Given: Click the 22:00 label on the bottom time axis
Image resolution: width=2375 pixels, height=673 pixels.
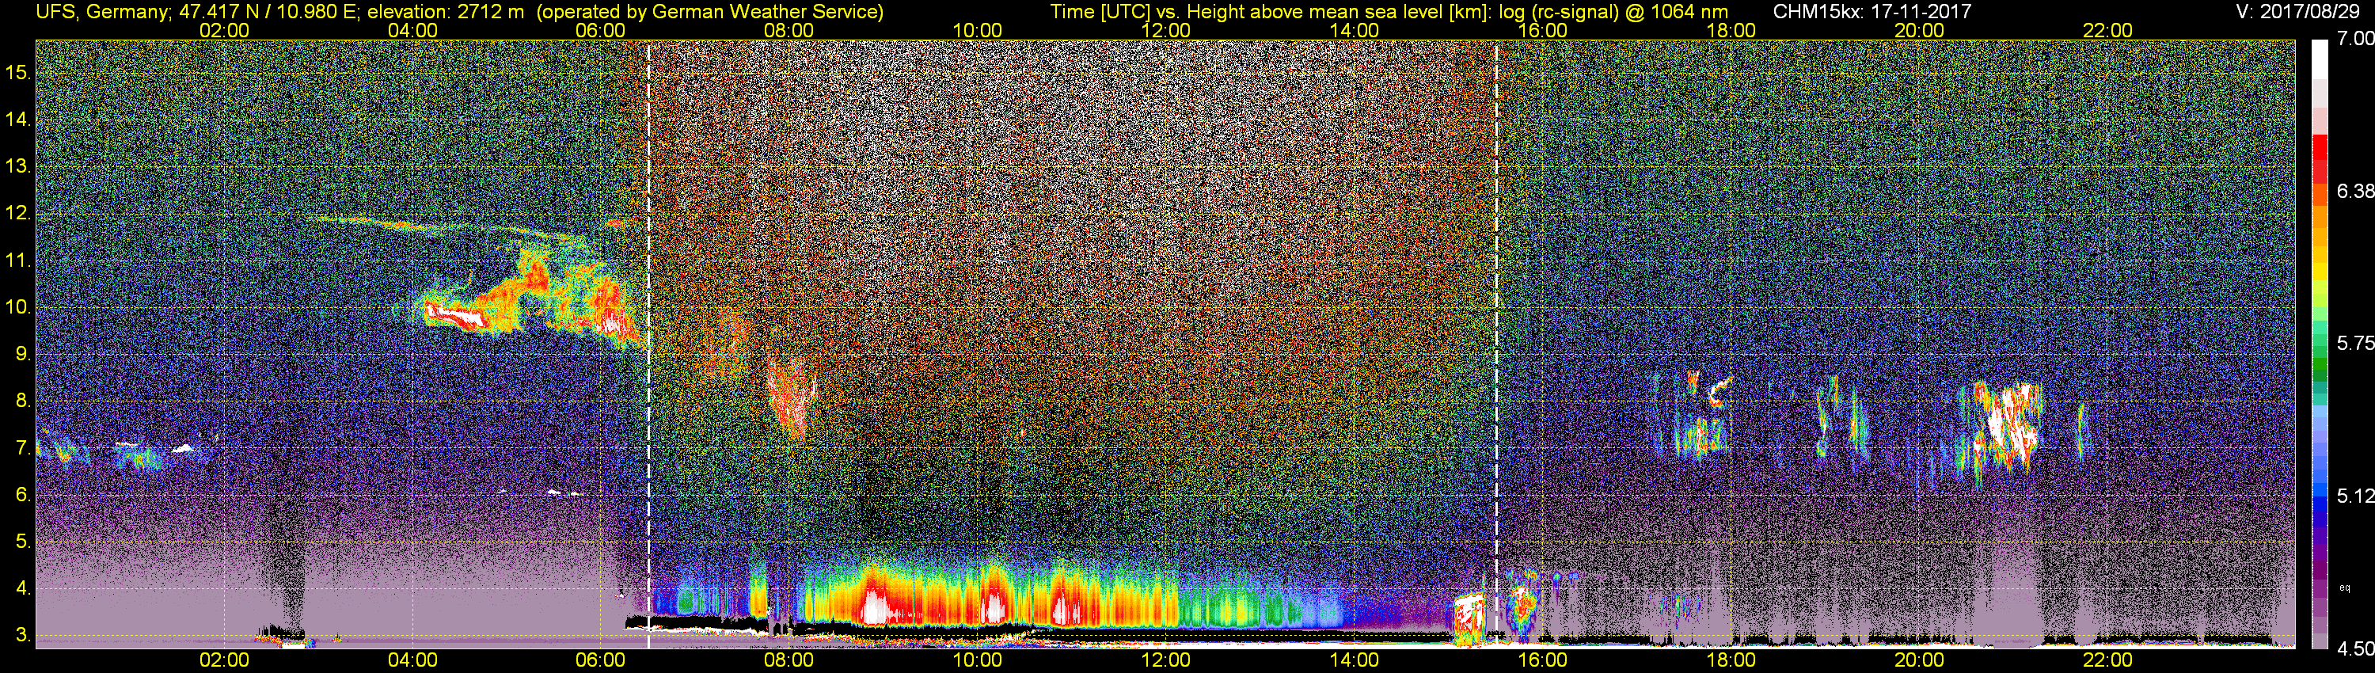Looking at the screenshot, I should pyautogui.click(x=2107, y=660).
